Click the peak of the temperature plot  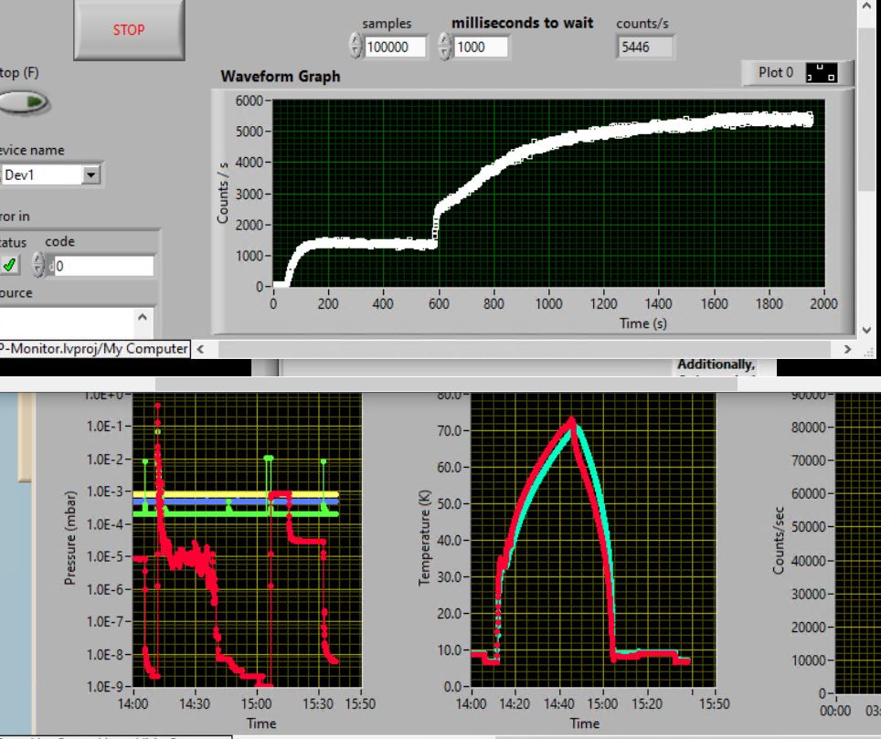coord(572,420)
